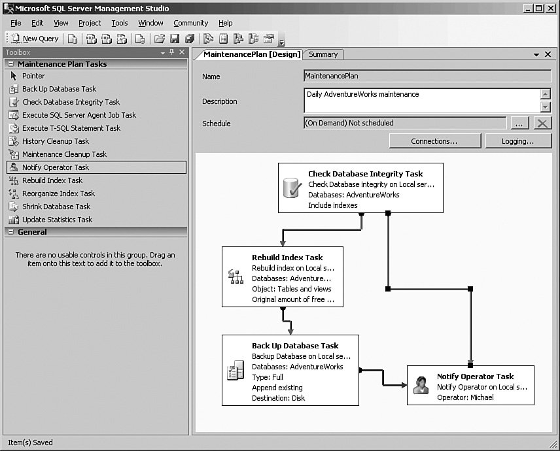Click the plan Name input field
560x451 pixels.
(x=427, y=76)
